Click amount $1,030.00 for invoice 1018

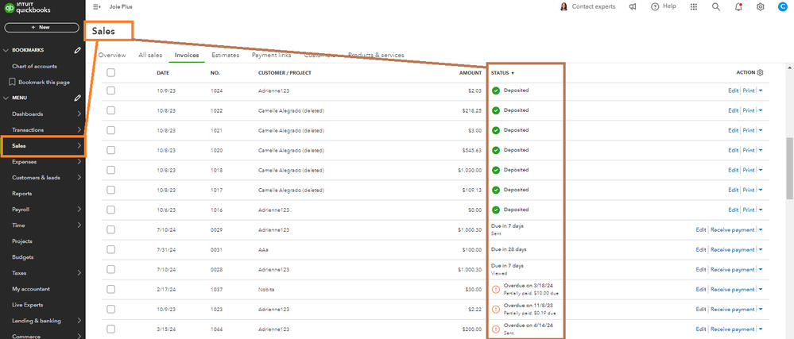click(x=470, y=170)
